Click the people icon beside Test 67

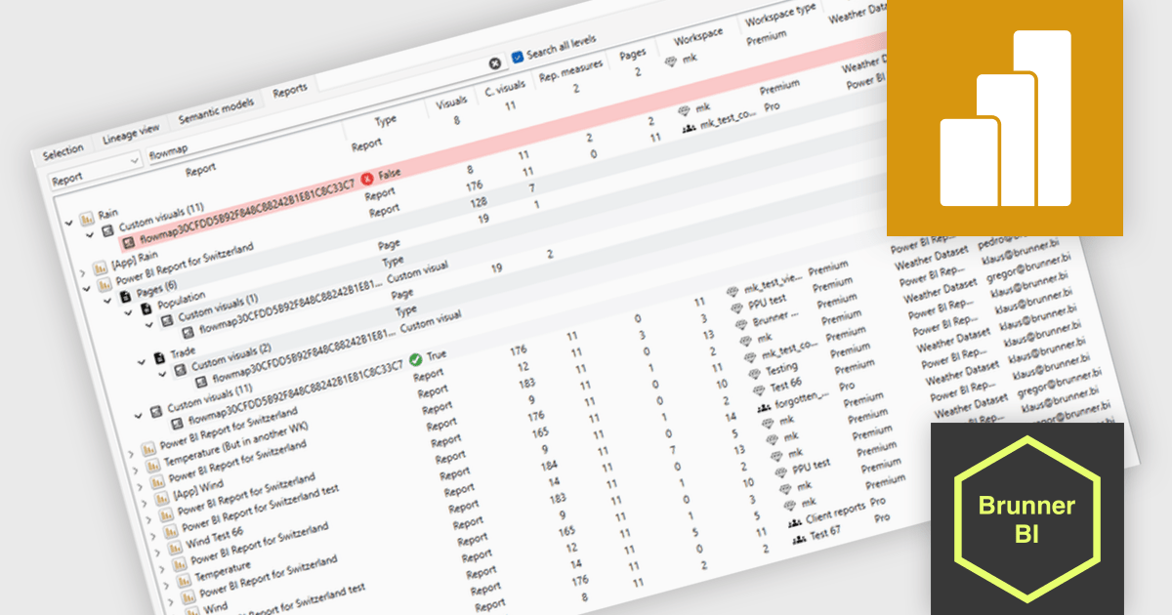click(799, 537)
